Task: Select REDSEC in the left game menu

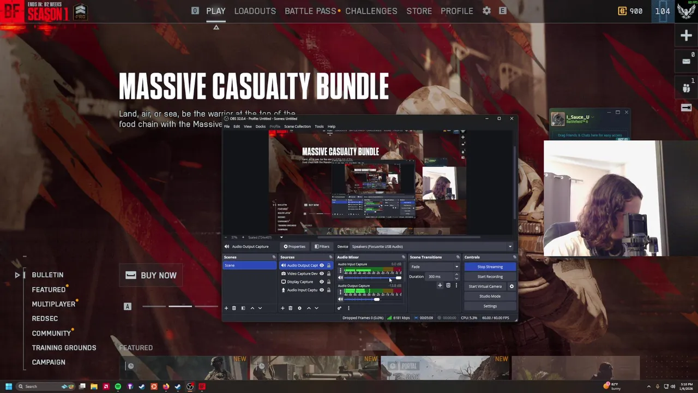Action: pyautogui.click(x=45, y=319)
